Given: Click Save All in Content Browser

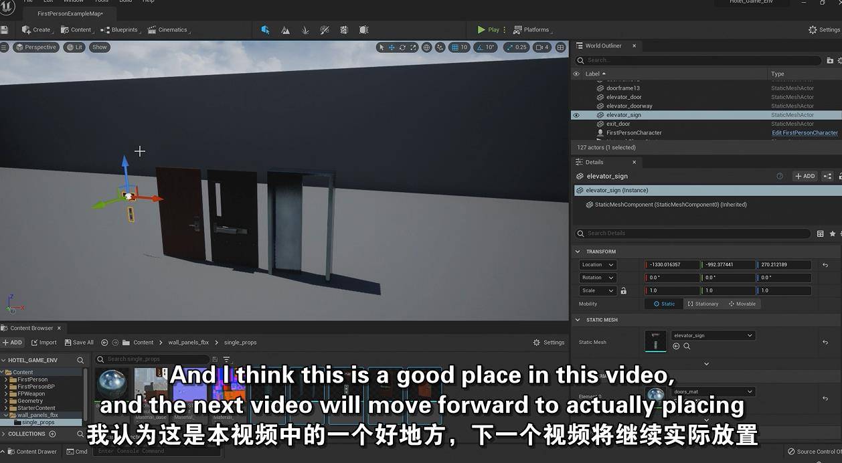Looking at the screenshot, I should [x=78, y=342].
